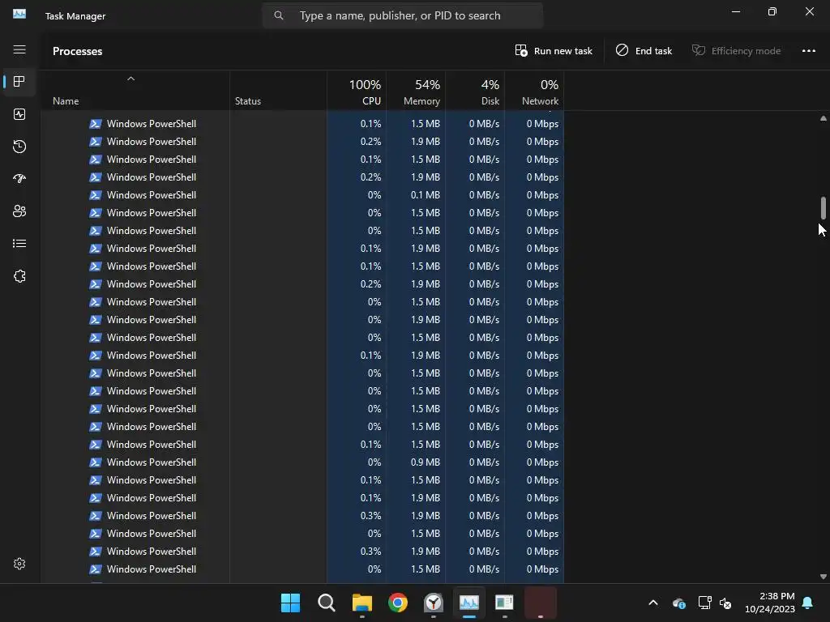Sort by the 100% CPU column header
This screenshot has height=622, width=830.
pos(357,92)
